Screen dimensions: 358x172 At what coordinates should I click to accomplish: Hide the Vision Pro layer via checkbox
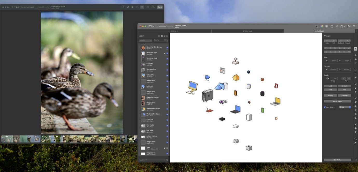coord(167,64)
